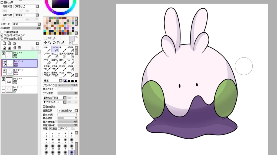Pick brush size preset 5

(46, 135)
